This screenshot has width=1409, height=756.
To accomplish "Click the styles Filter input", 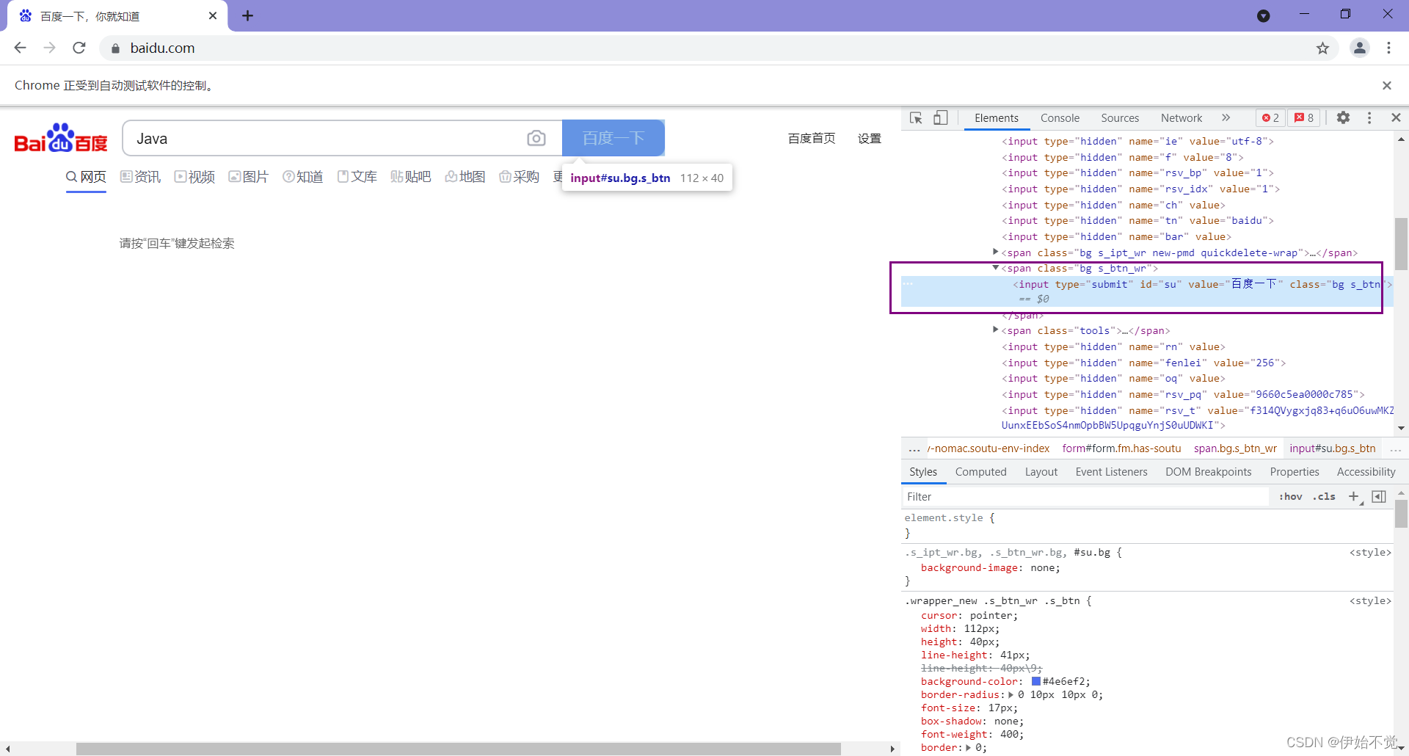I will pos(1086,497).
